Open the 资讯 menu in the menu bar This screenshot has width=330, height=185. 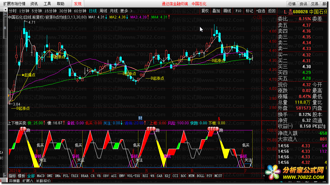(x=34, y=4)
